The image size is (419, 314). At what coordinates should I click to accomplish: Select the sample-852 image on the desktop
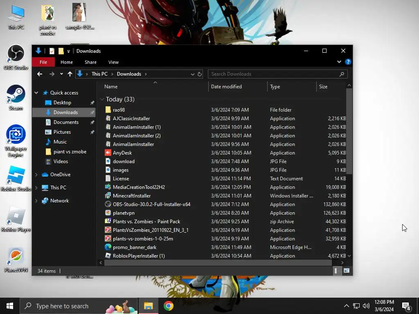[x=79, y=16]
